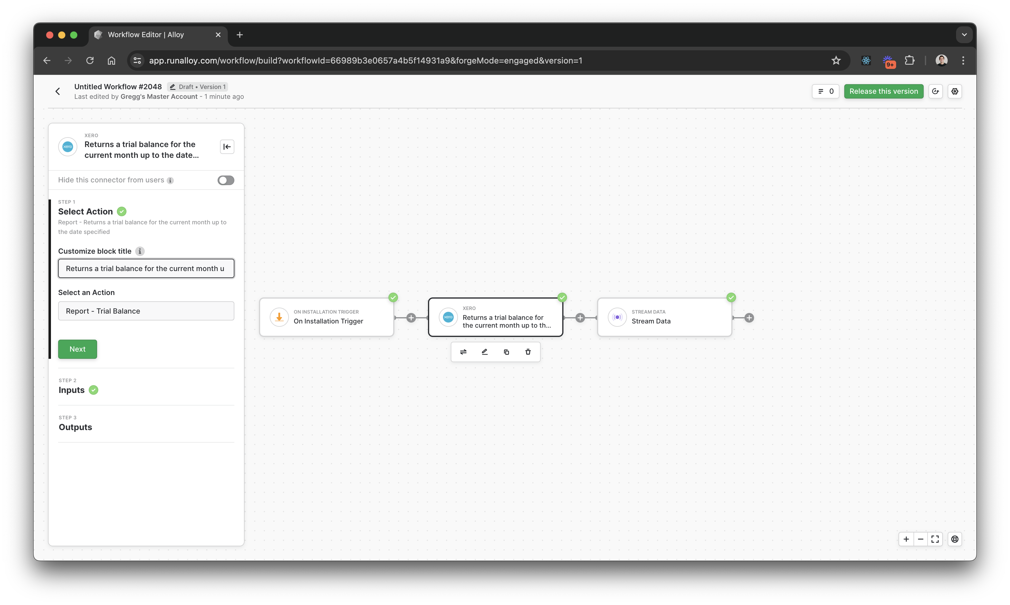
Task: Open the Select an Action dropdown
Action: click(x=146, y=311)
